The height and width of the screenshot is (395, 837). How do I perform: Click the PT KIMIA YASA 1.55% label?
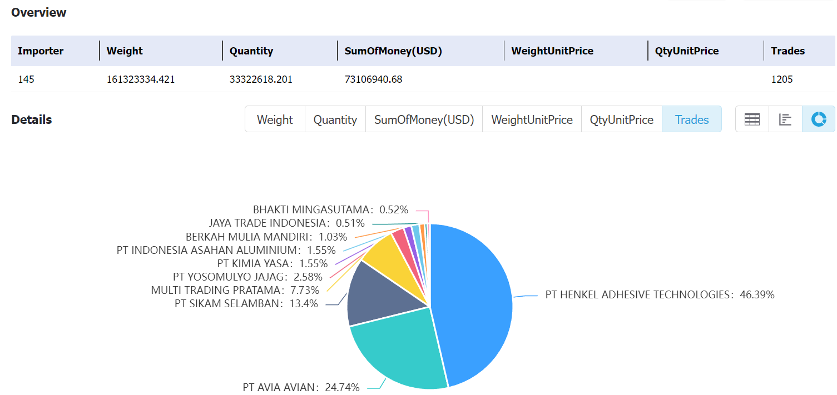pos(273,263)
